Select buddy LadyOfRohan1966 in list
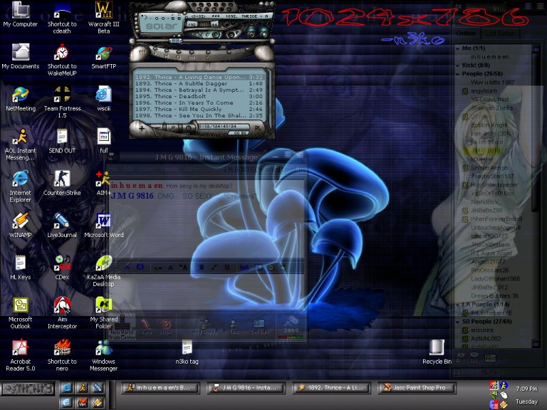The width and height of the screenshot is (547, 410). point(496,278)
